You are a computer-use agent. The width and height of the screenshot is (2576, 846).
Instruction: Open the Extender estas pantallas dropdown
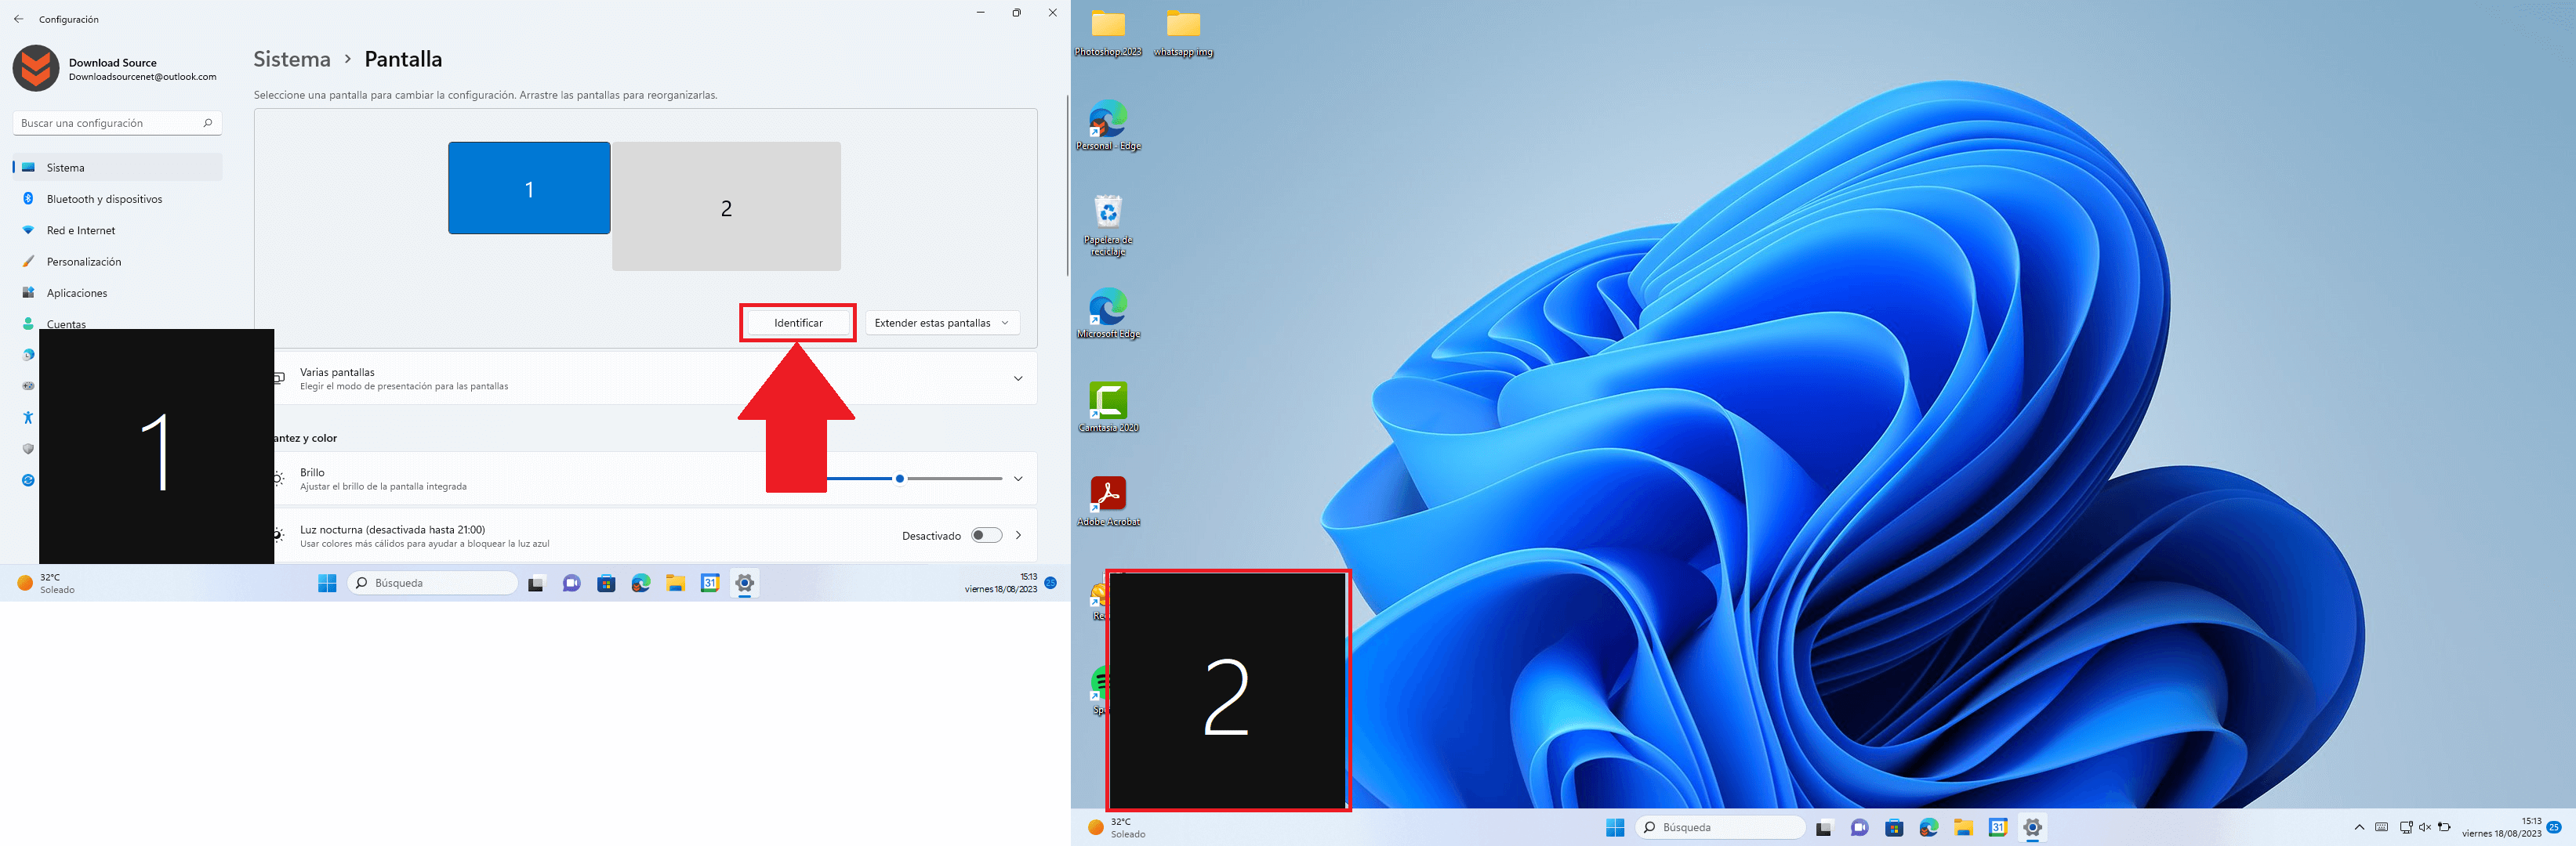pyautogui.click(x=942, y=323)
